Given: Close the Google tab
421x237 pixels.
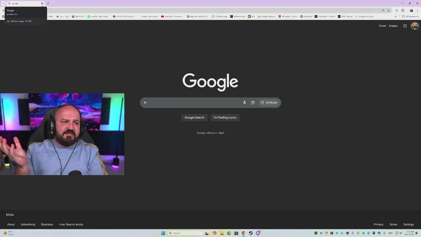Looking at the screenshot, I should pos(42,3).
